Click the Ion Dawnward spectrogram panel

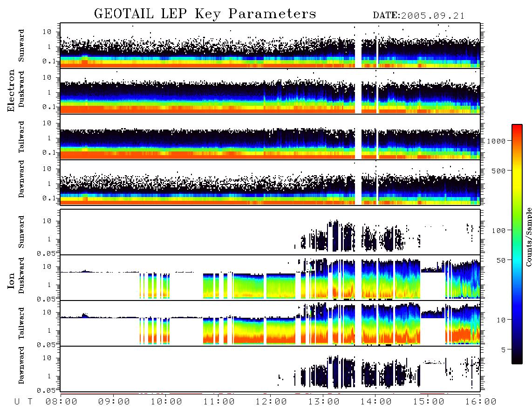[x=270, y=369]
